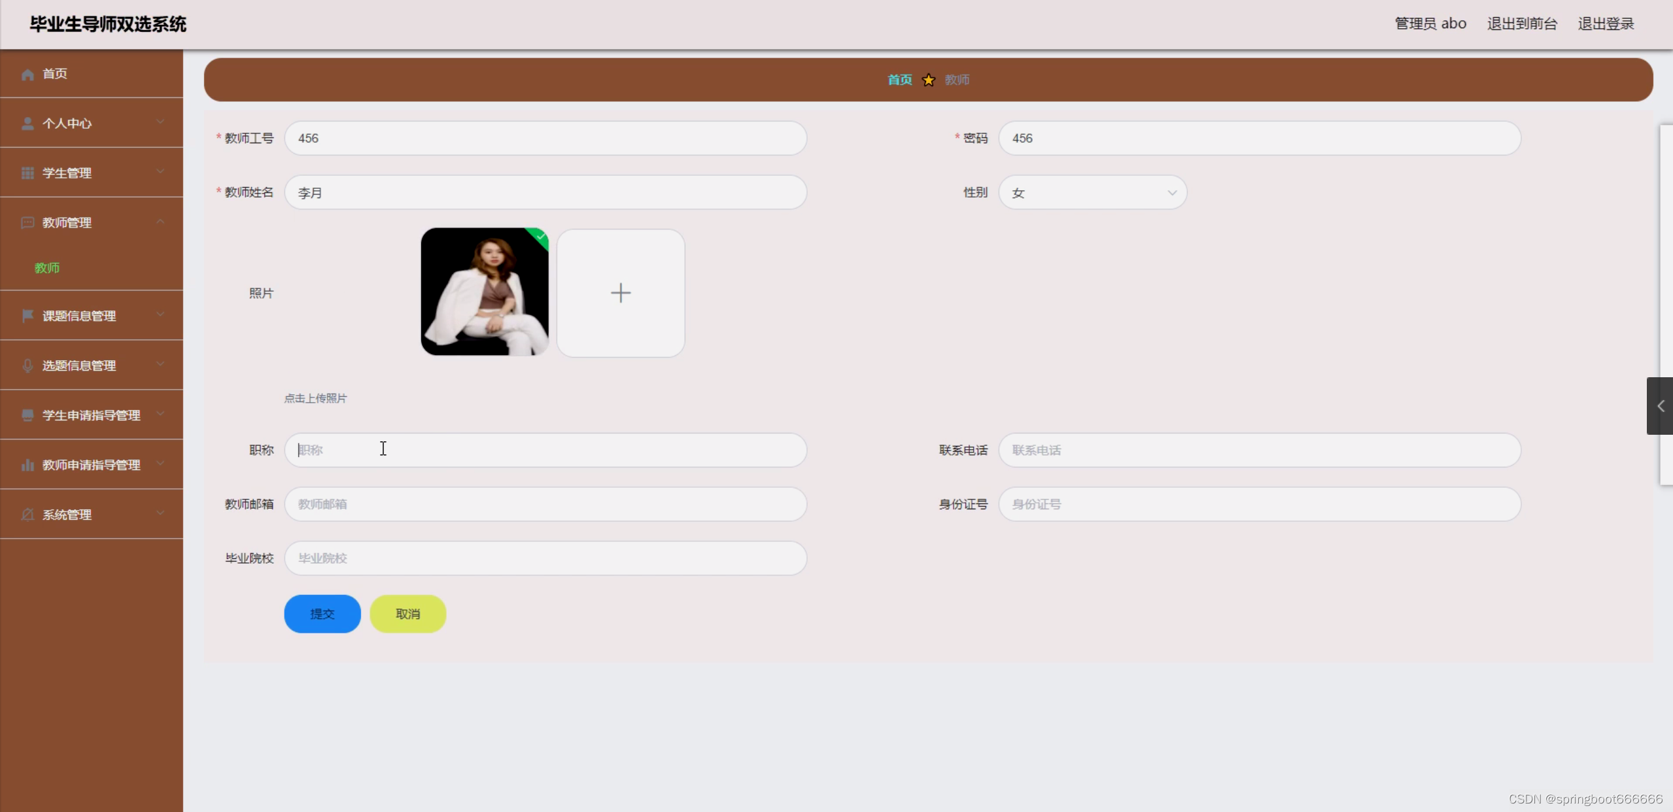Click the plus icon to upload photo

pyautogui.click(x=620, y=293)
